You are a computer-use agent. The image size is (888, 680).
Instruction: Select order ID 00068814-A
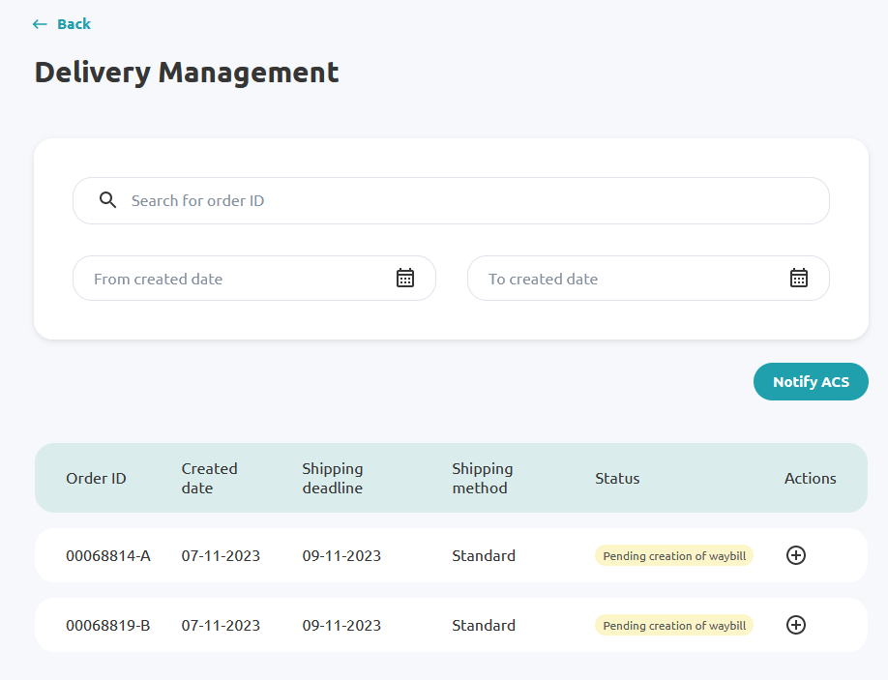click(x=108, y=555)
